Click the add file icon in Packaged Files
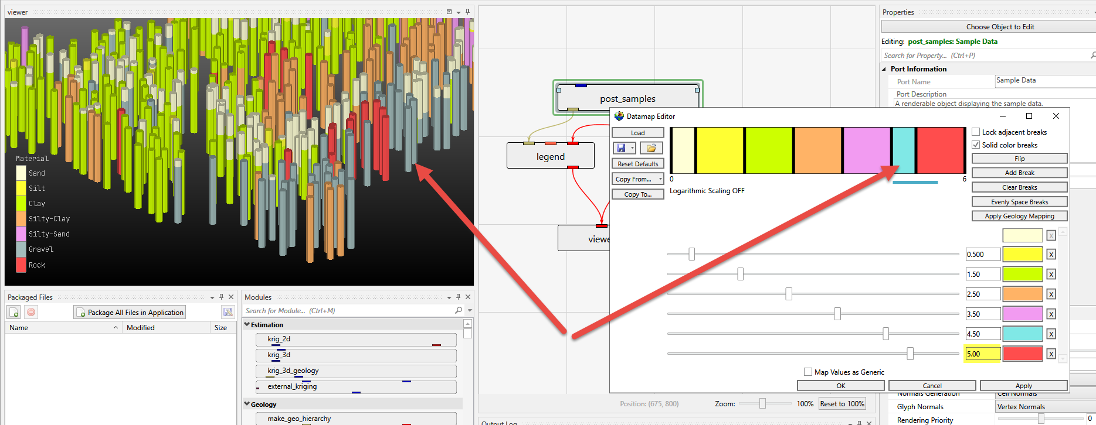The height and width of the screenshot is (425, 1096). click(14, 312)
